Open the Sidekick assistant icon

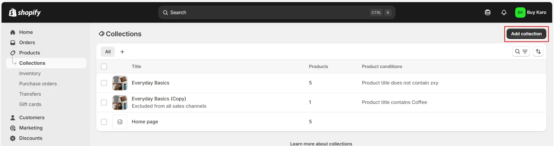pos(487,12)
